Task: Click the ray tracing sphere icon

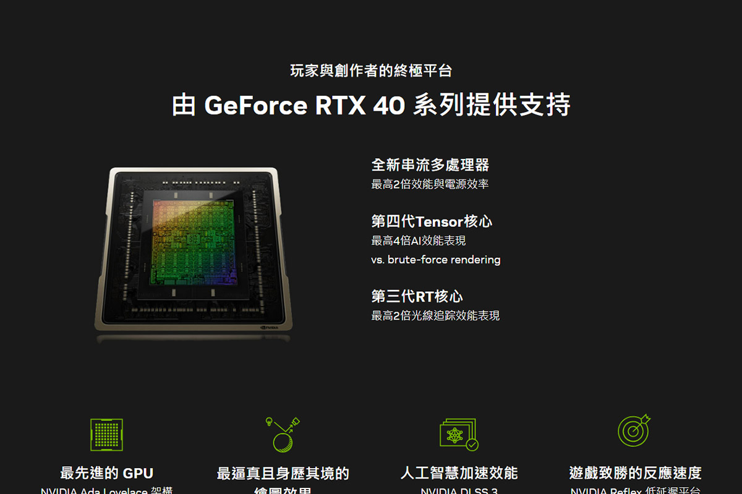Action: pos(286,435)
